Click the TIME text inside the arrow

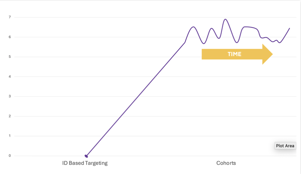click(234, 54)
